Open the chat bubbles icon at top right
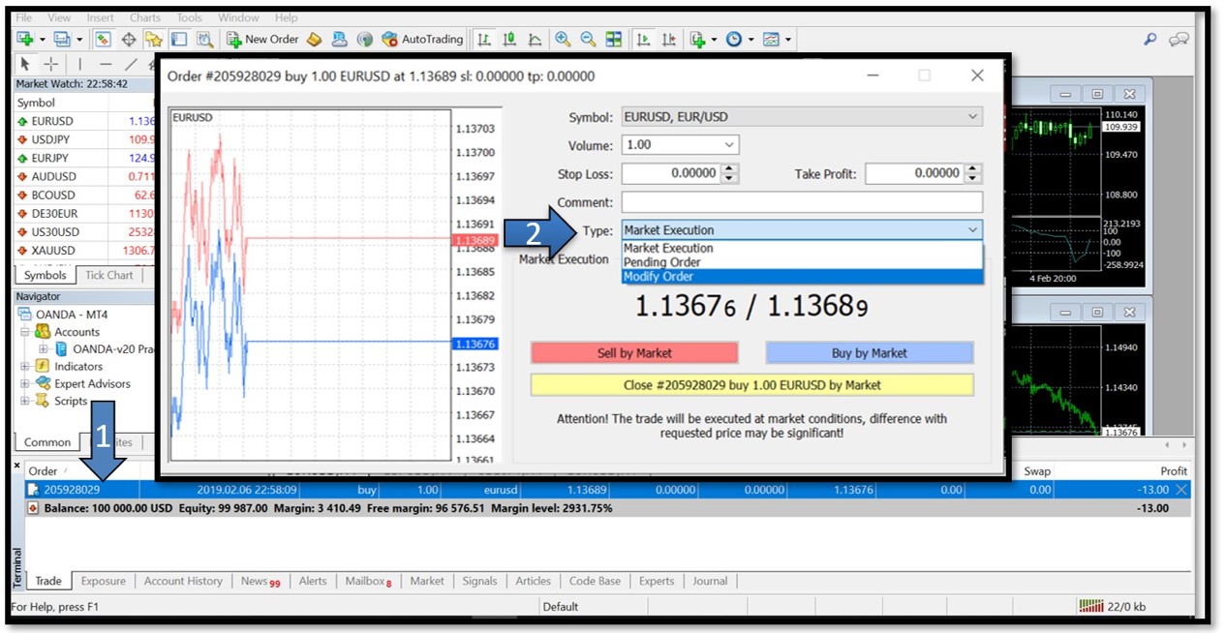Image resolution: width=1226 pixels, height=633 pixels. [1179, 40]
